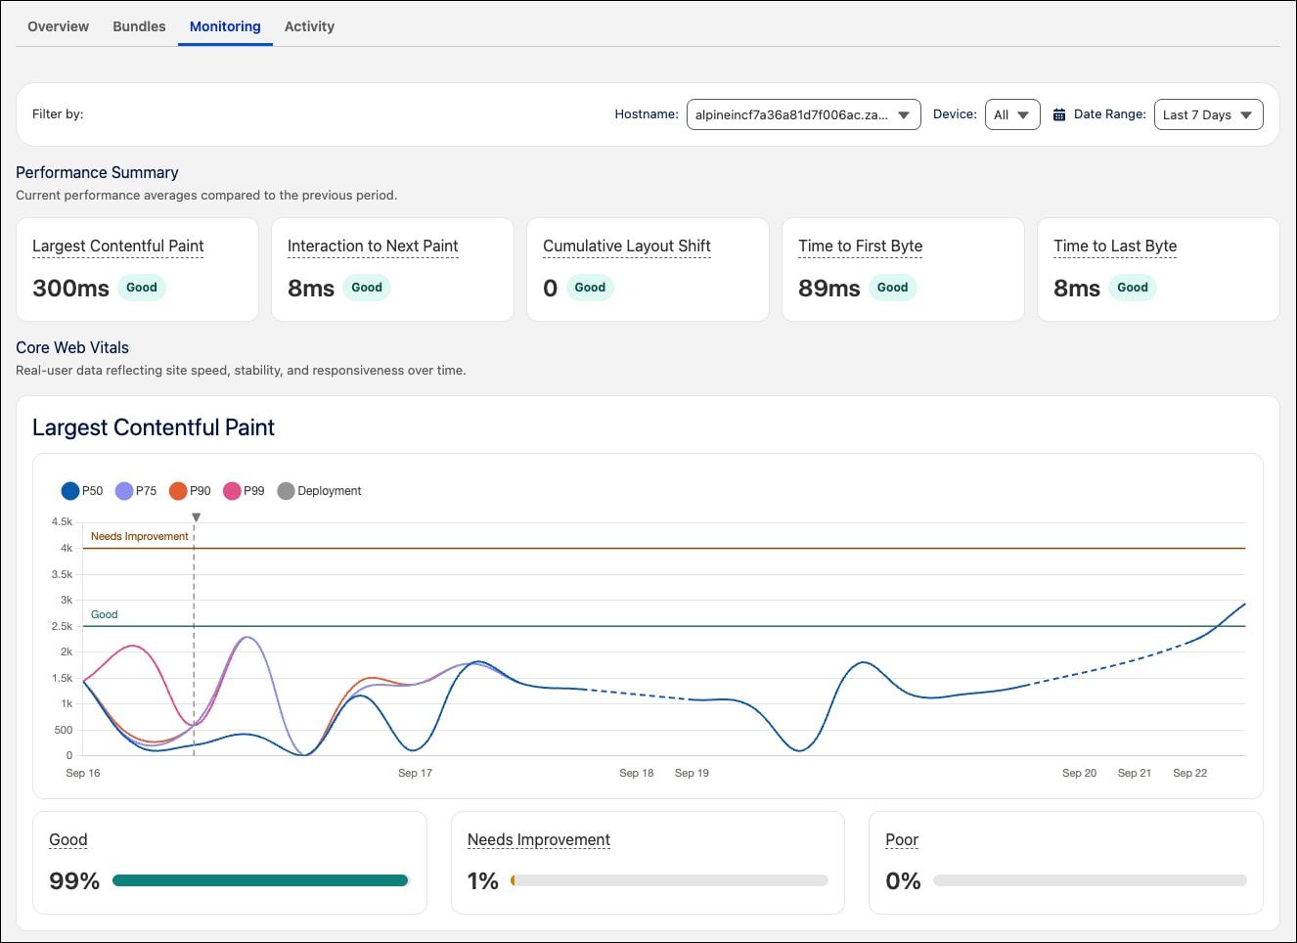Screen dimensions: 1297x943
Task: Click the Interaction to Next Paint card title
Action: point(373,247)
